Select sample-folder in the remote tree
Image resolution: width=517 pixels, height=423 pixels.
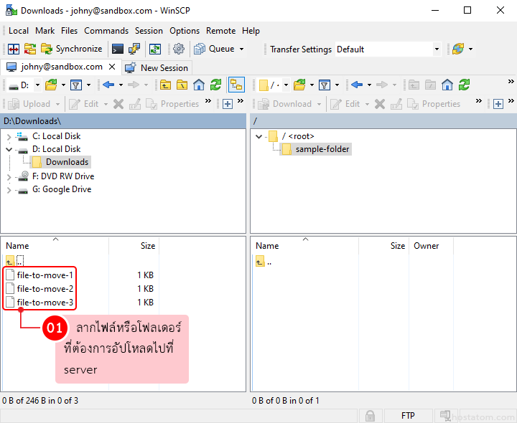[x=322, y=149]
